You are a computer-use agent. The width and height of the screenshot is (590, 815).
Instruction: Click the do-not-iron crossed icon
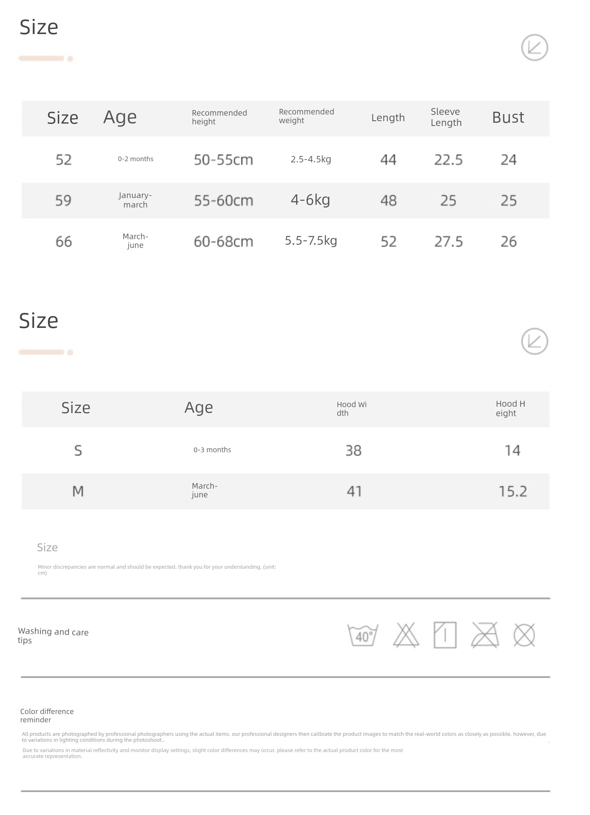[485, 635]
